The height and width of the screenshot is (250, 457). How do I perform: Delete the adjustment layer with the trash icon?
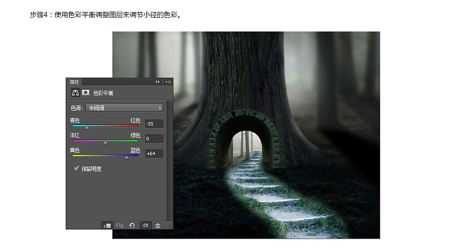158,225
